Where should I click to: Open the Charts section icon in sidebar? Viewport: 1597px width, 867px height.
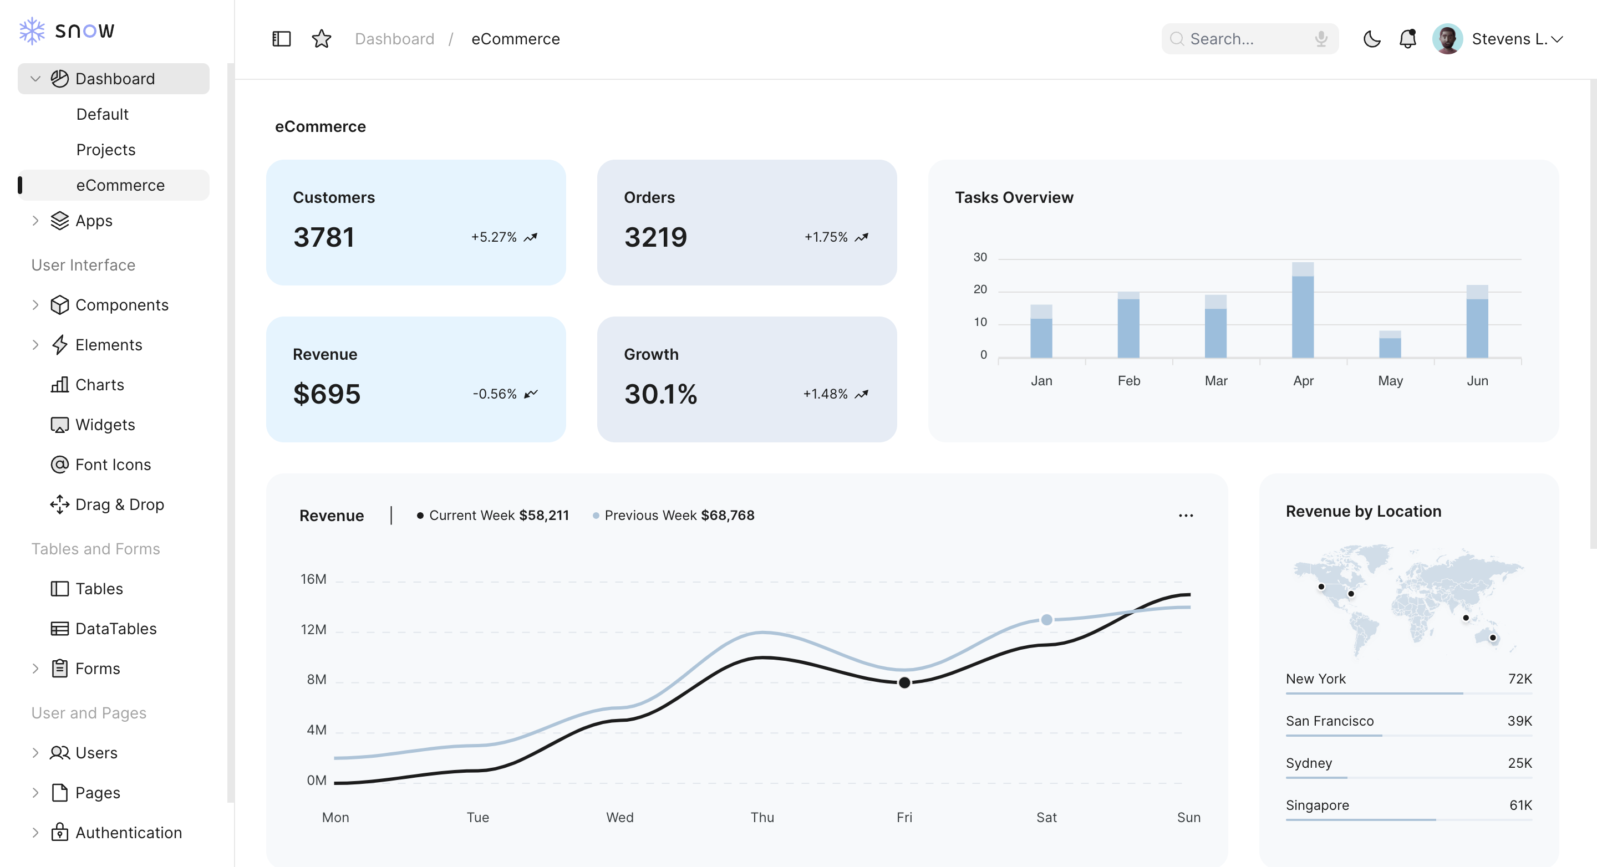coord(59,384)
